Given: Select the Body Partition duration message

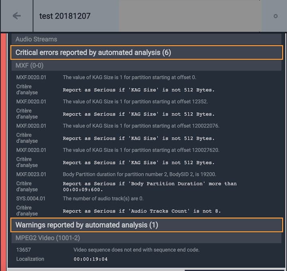Looking at the screenshot, I should [139, 174].
